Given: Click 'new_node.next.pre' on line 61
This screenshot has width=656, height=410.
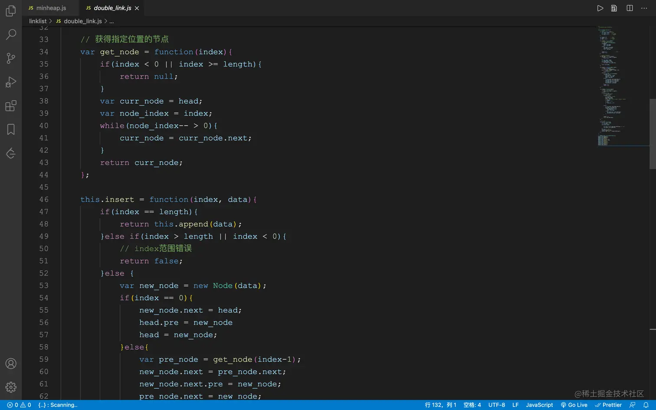Looking at the screenshot, I should (x=181, y=384).
